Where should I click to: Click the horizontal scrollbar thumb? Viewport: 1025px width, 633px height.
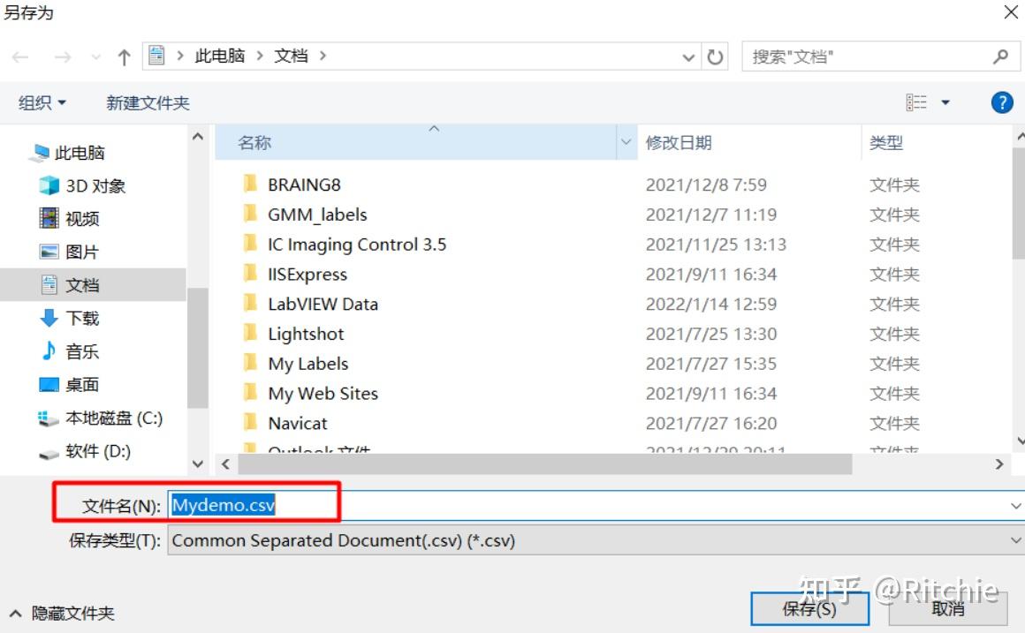coord(544,464)
